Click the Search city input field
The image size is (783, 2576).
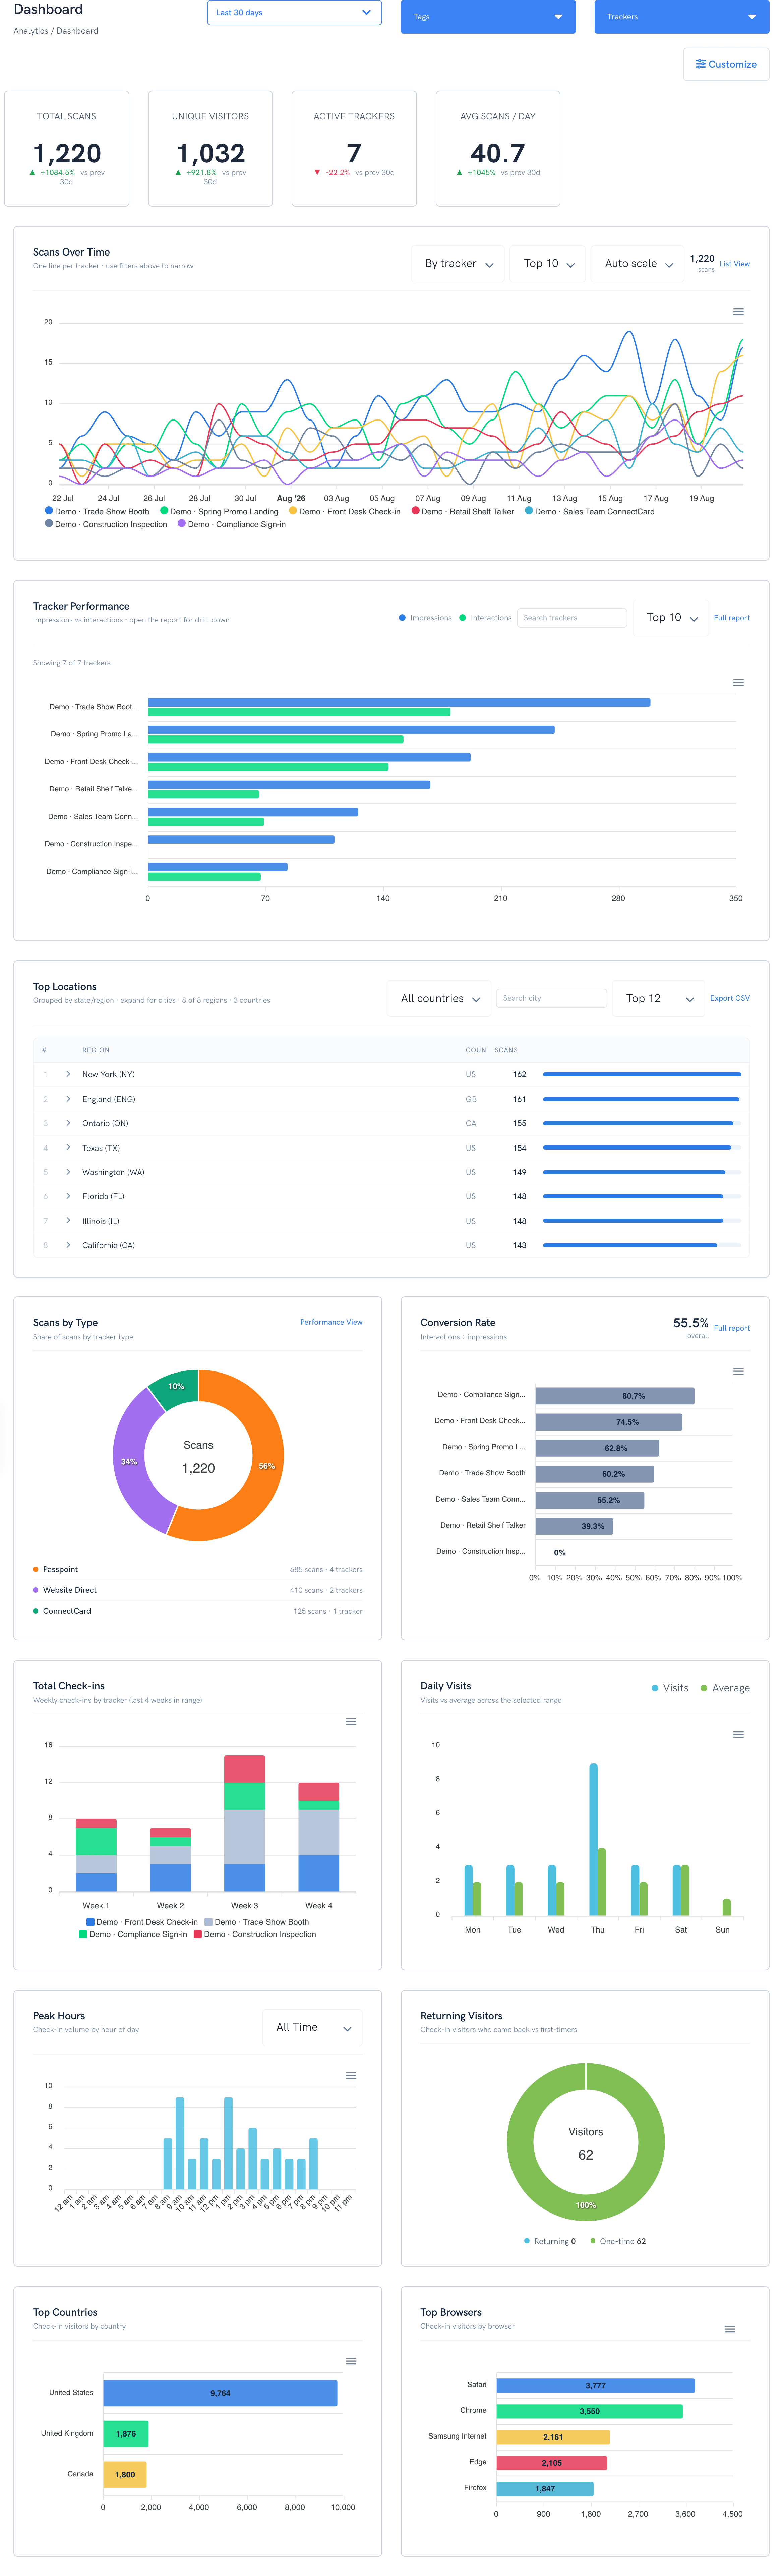click(x=552, y=998)
